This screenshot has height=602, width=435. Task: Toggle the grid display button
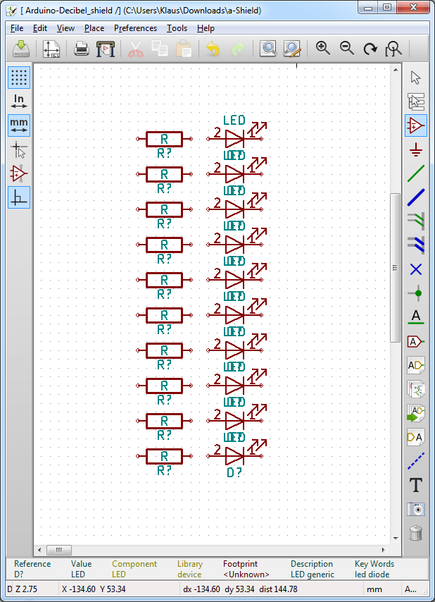(x=19, y=78)
